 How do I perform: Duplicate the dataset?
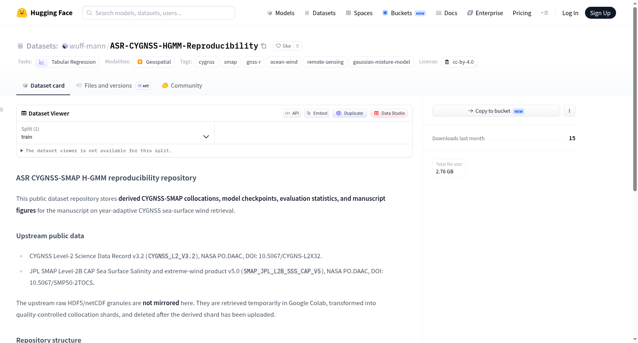click(350, 113)
